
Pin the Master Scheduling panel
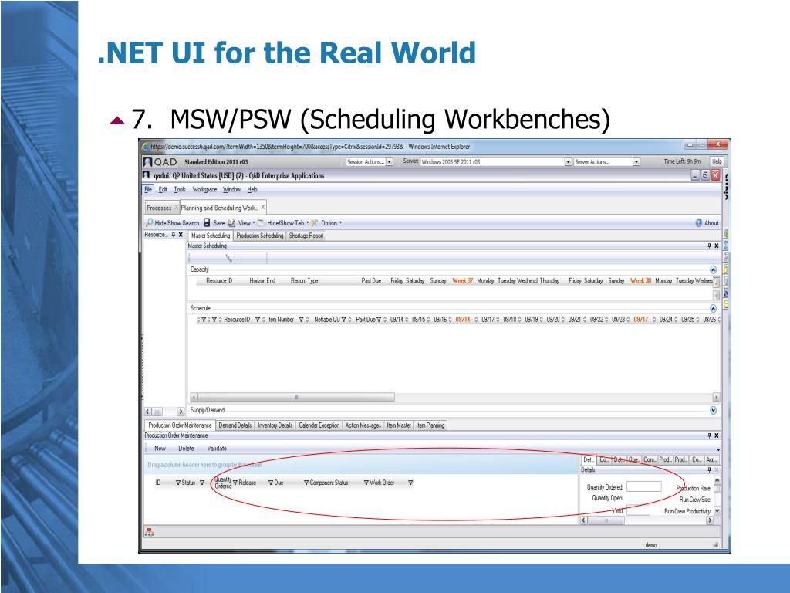(710, 246)
